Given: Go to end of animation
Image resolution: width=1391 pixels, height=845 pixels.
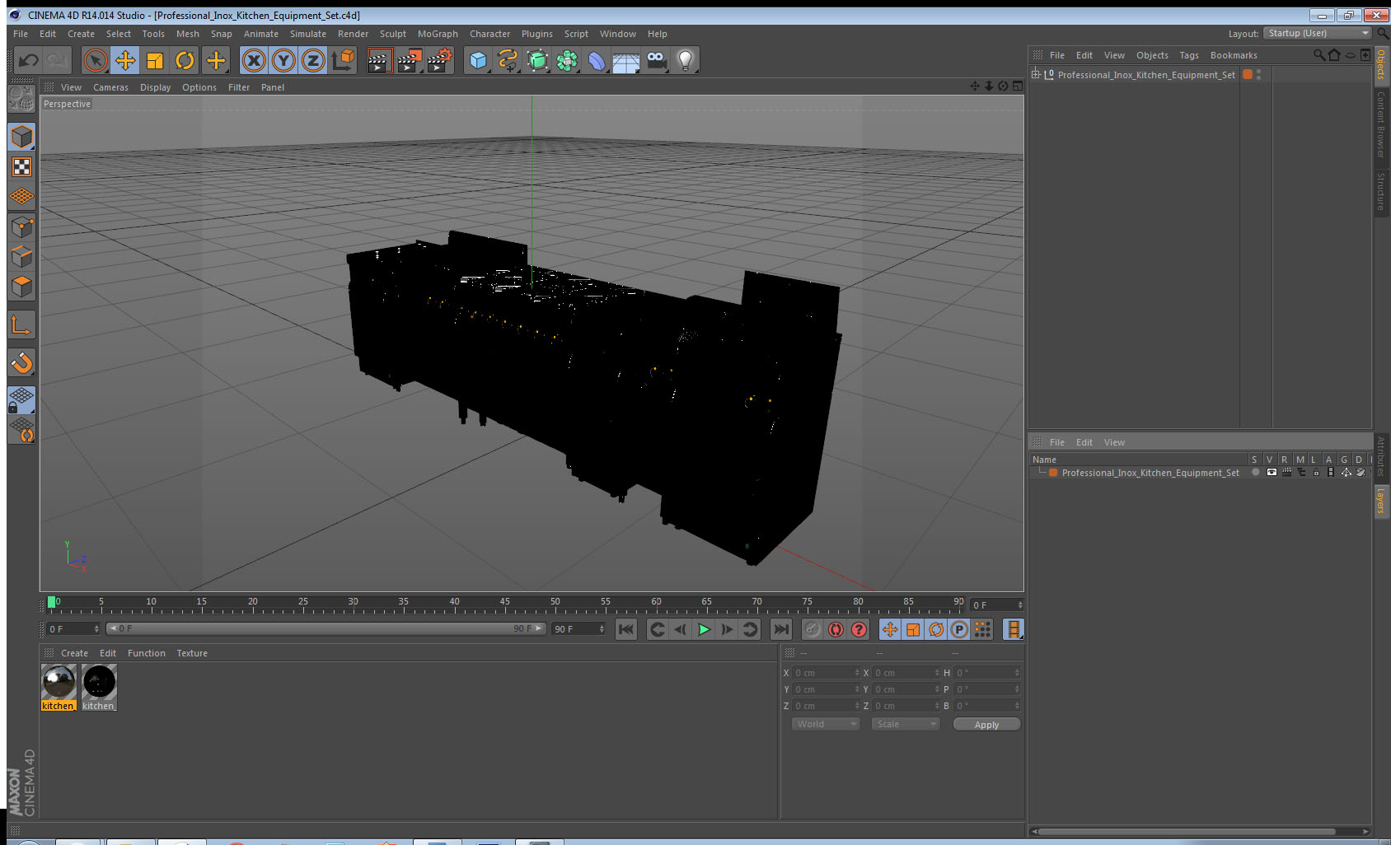Looking at the screenshot, I should pyautogui.click(x=780, y=629).
